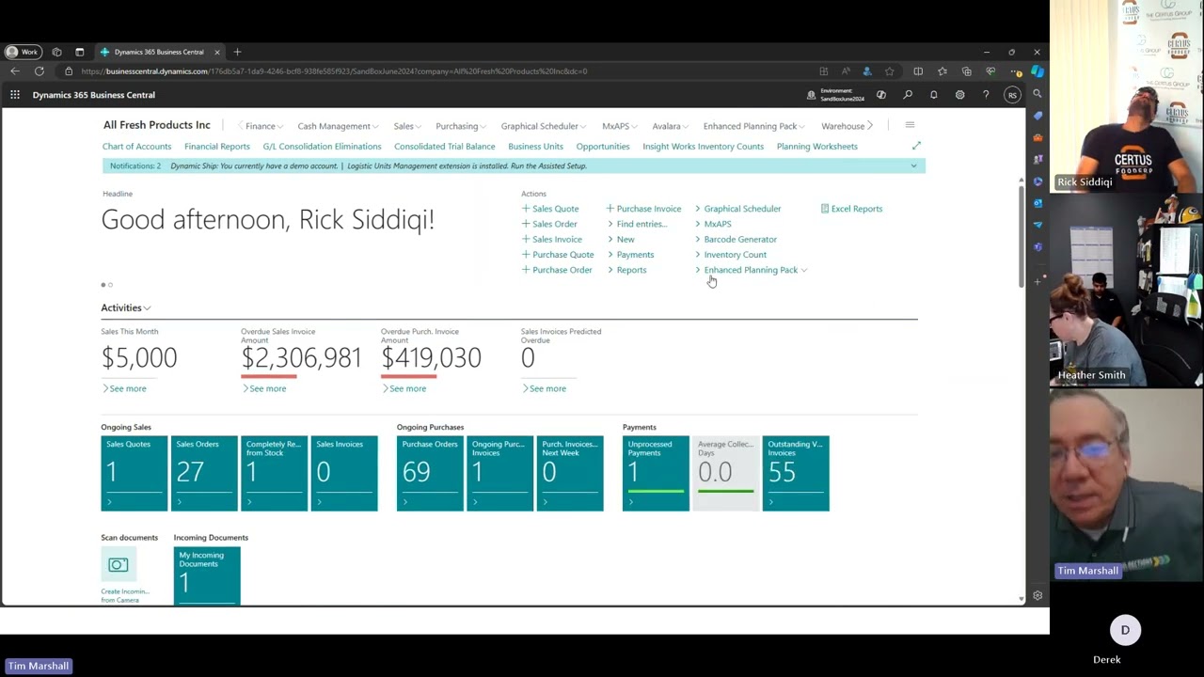Click the plus Purchase Invoice action
This screenshot has width=1204, height=677.
[643, 209]
